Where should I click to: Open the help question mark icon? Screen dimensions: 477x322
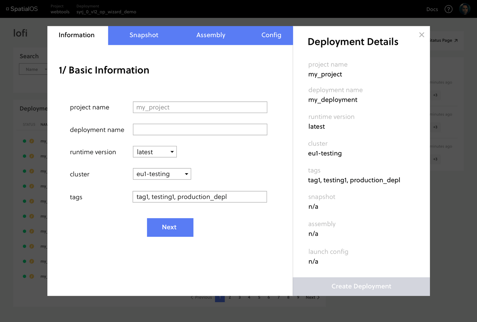(448, 9)
